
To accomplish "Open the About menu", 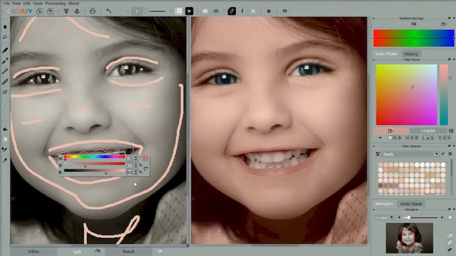I will (74, 3).
